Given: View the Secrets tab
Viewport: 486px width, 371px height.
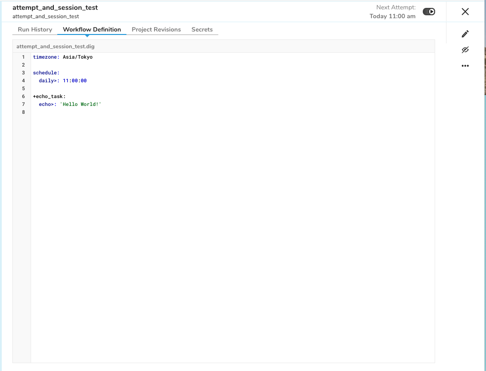Looking at the screenshot, I should pos(202,30).
